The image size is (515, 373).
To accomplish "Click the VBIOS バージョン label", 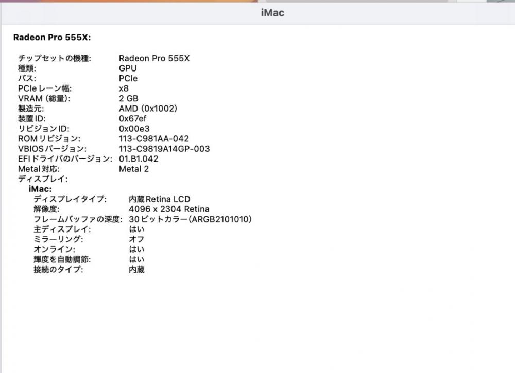I will (x=52, y=149).
